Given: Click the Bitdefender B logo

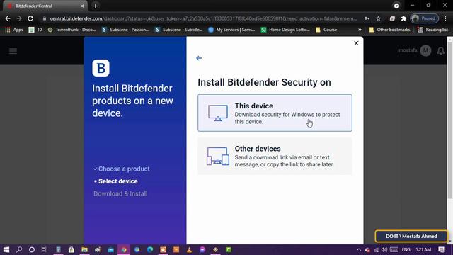Looking at the screenshot, I should pos(101,68).
